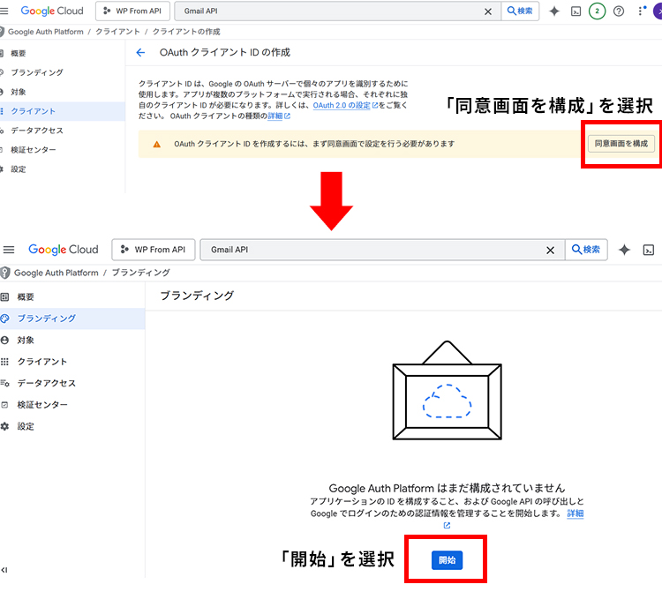Select ブランディング in the lower sidebar
This screenshot has width=662, height=592.
(x=46, y=318)
